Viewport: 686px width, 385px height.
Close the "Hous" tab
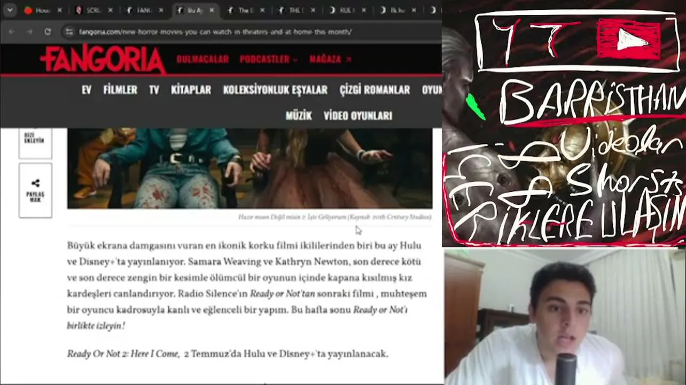pos(59,10)
